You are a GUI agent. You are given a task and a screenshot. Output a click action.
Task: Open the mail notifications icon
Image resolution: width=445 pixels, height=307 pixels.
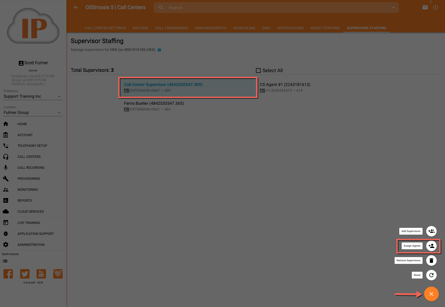point(425,8)
